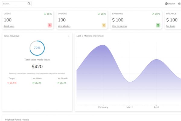Click the yellow cart icon in Orders card
Viewport: 181px width, 121px height.
tap(104, 25)
